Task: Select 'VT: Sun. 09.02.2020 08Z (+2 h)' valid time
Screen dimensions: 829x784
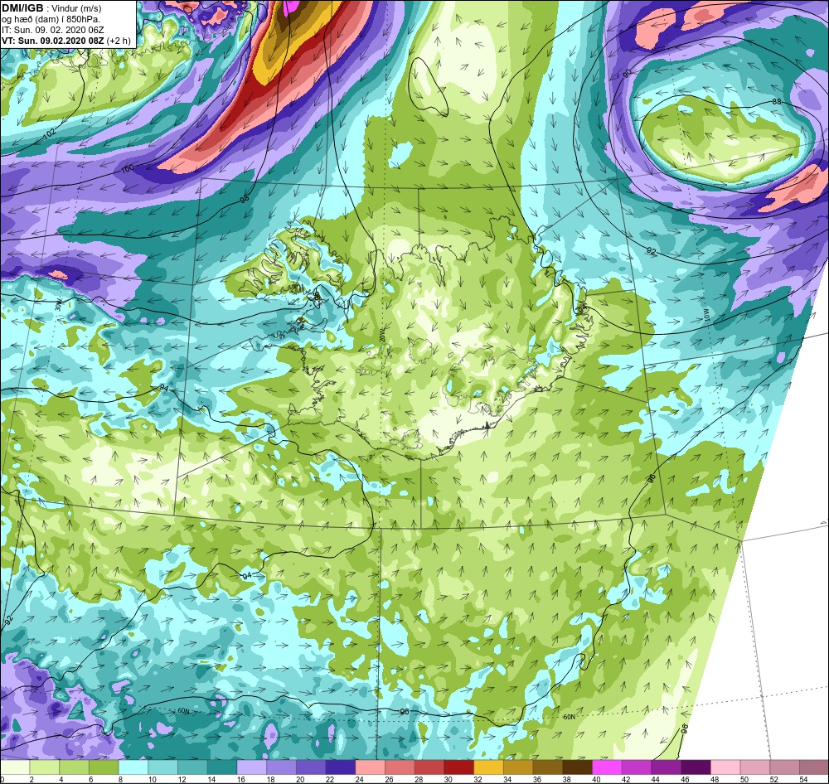Action: [x=66, y=41]
